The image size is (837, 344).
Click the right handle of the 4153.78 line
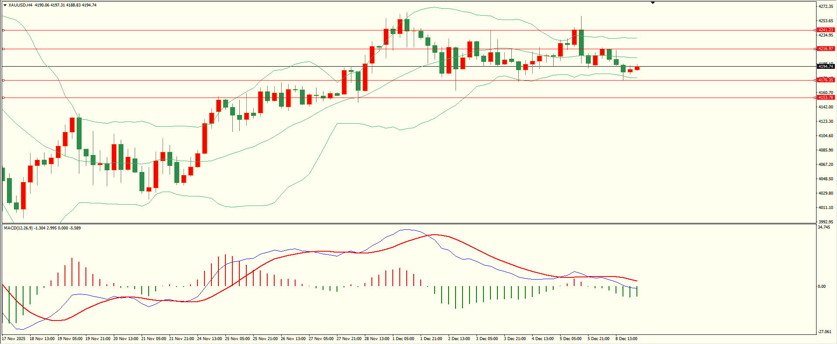[815, 98]
